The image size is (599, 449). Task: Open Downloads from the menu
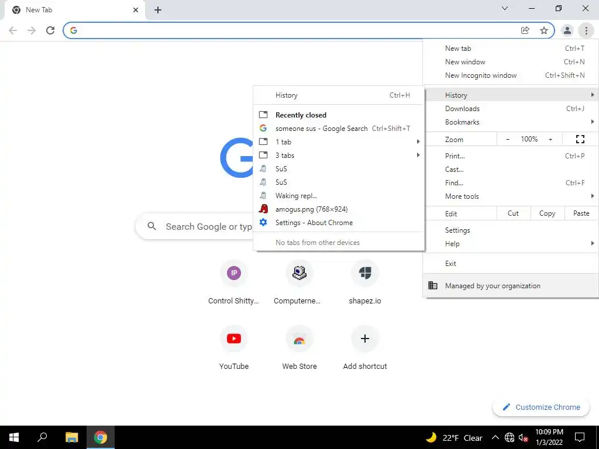pos(511,109)
